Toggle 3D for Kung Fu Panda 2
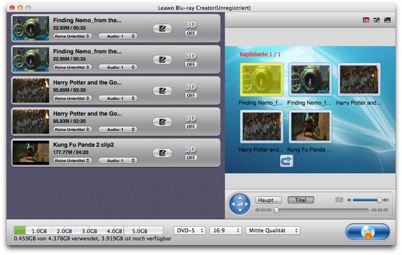The width and height of the screenshot is (402, 255). pos(191,157)
